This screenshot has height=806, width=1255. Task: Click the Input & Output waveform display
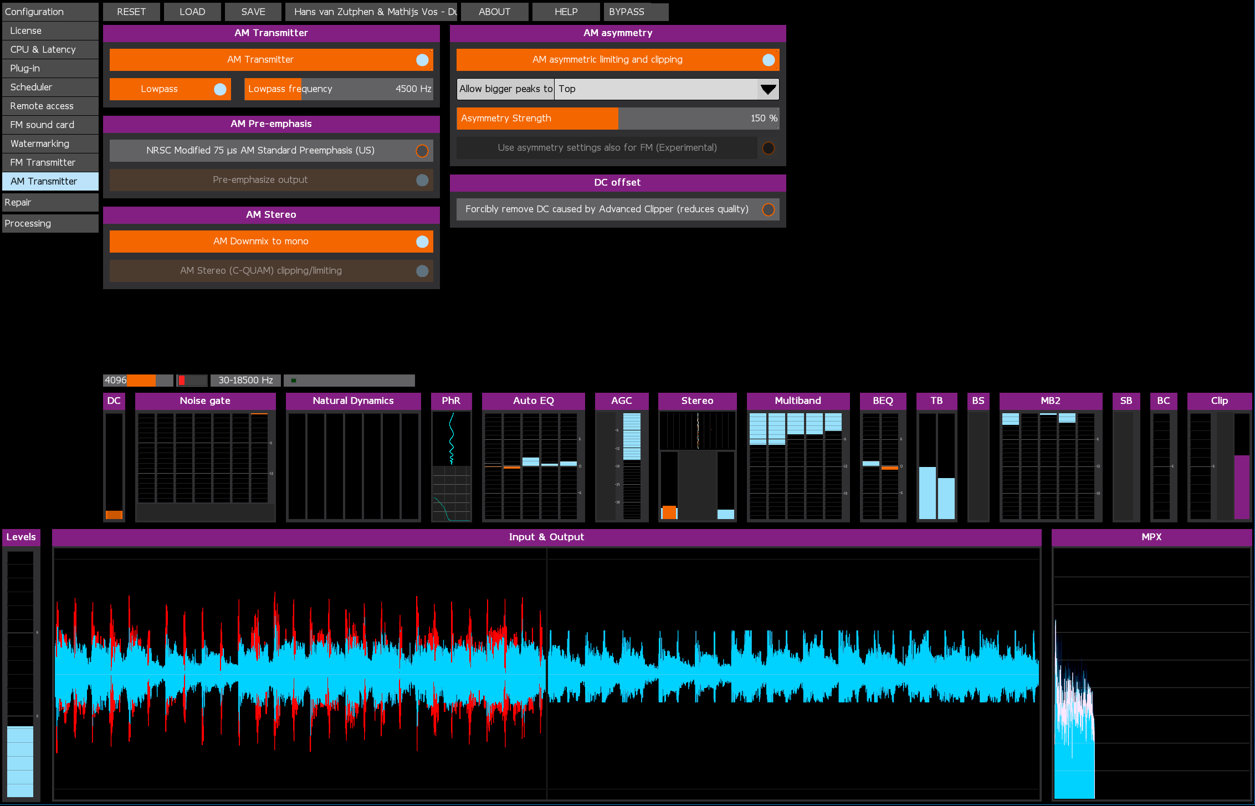[x=547, y=665]
